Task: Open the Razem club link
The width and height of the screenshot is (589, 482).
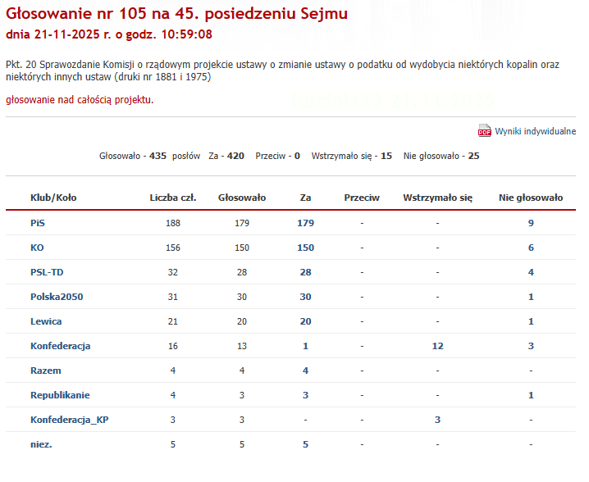Action: click(x=46, y=371)
